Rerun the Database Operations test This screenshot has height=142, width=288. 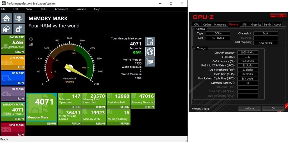[76, 107]
